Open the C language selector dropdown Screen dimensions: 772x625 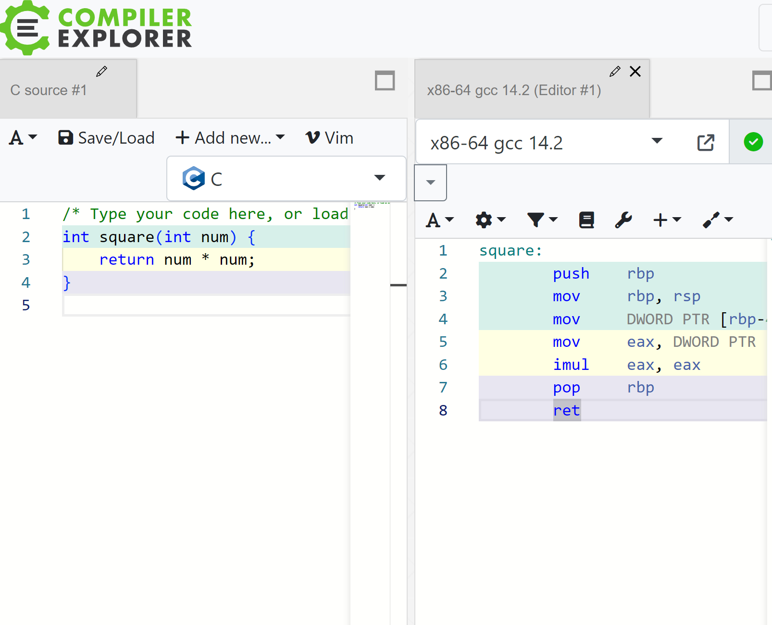(286, 178)
